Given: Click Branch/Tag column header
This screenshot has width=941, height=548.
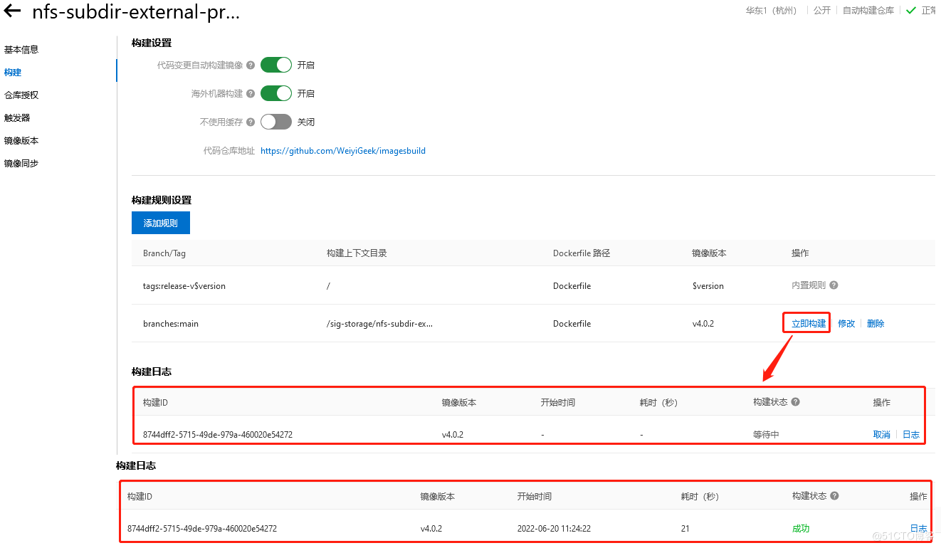Looking at the screenshot, I should [164, 253].
